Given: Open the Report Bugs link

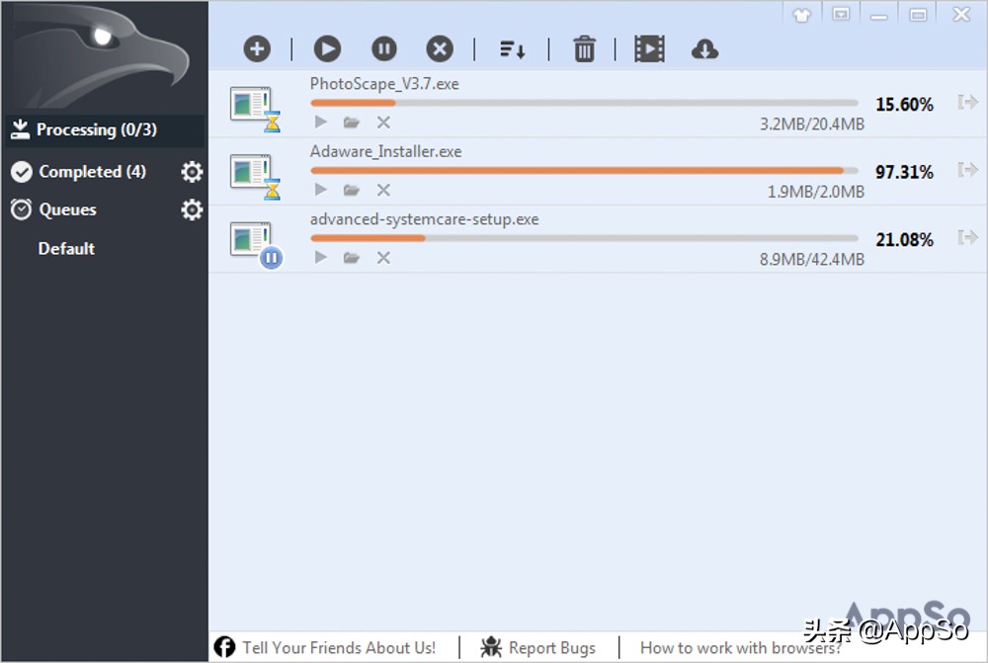Looking at the screenshot, I should (x=552, y=648).
